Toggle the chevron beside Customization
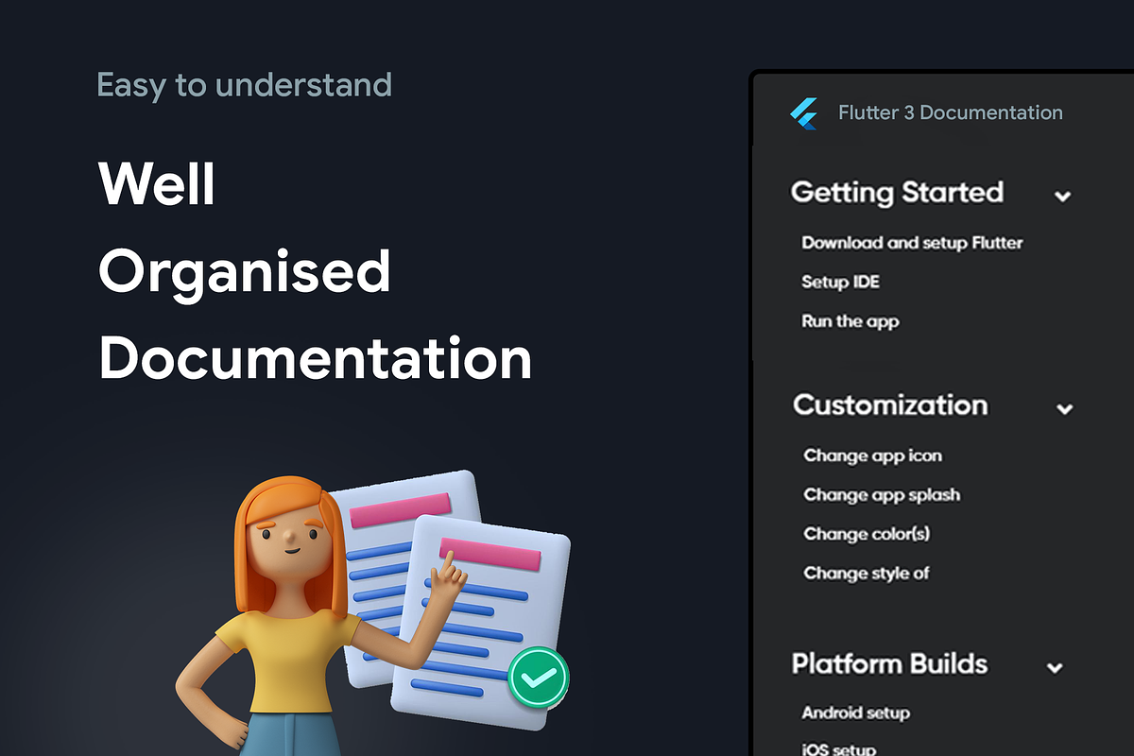The image size is (1134, 756). pos(1065,409)
